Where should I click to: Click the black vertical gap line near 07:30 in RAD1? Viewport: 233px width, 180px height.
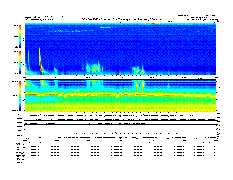84,62
